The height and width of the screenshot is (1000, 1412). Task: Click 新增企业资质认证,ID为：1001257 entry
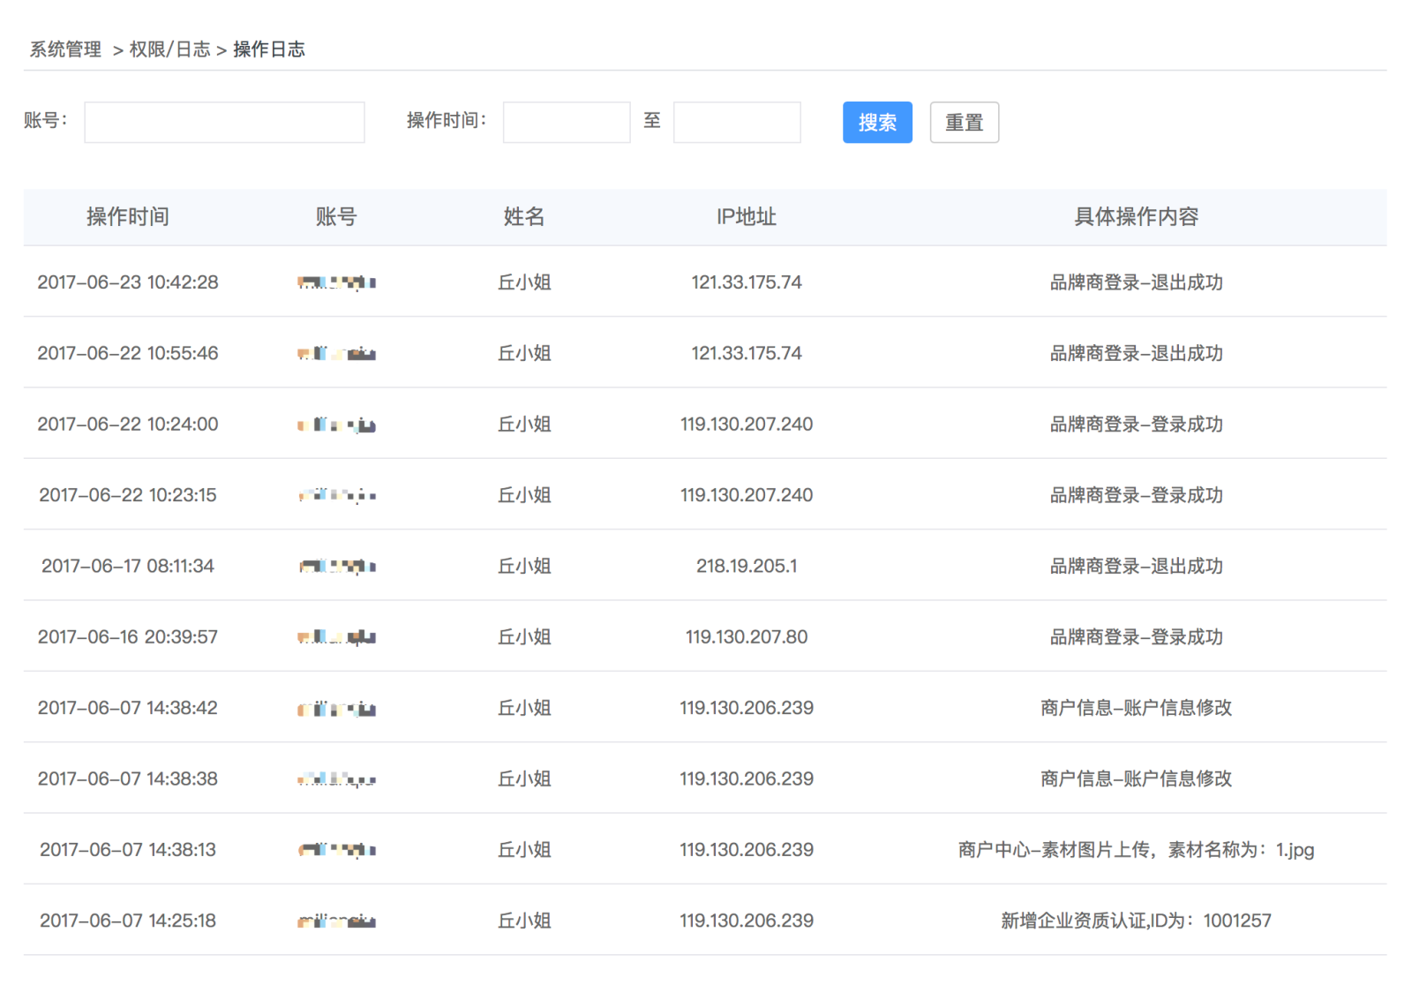pos(1136,921)
